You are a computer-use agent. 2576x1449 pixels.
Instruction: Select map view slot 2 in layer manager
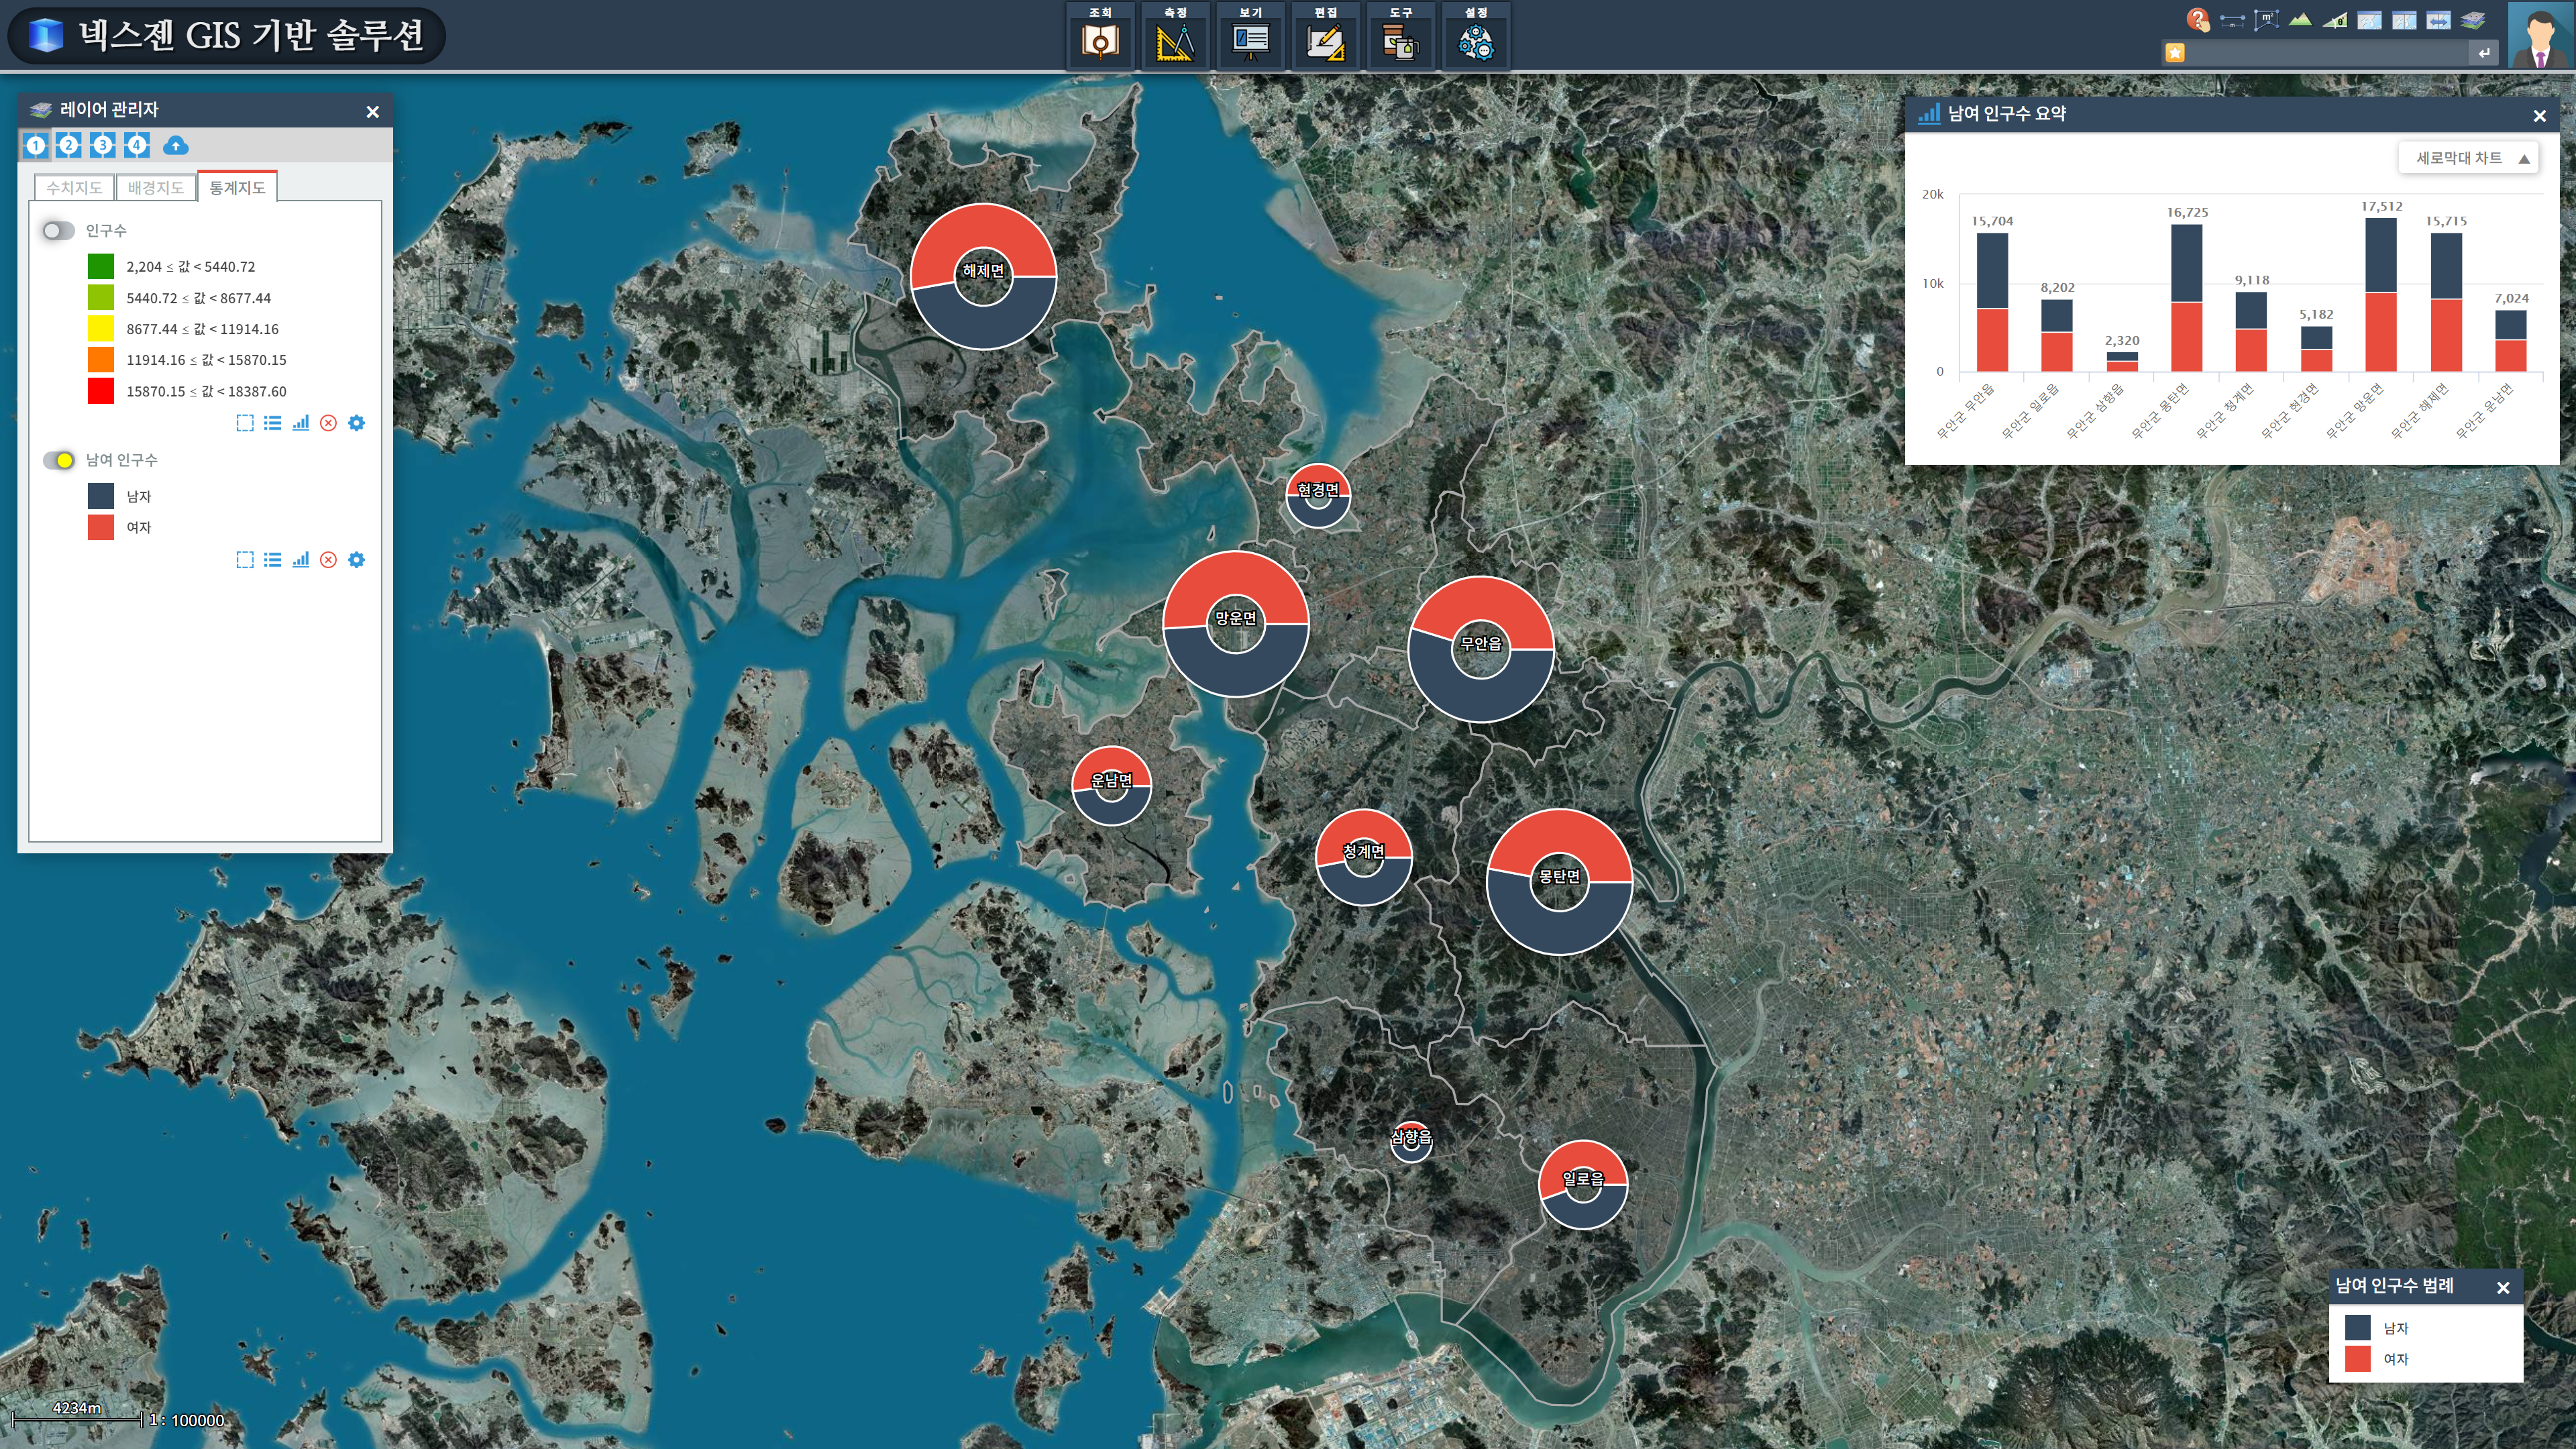coord(69,146)
